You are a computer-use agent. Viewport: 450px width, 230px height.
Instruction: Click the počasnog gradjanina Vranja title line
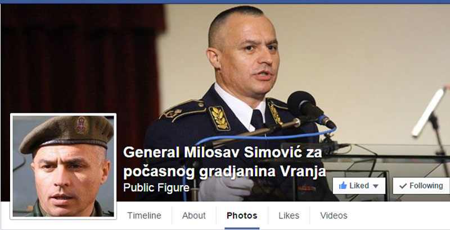[224, 171]
